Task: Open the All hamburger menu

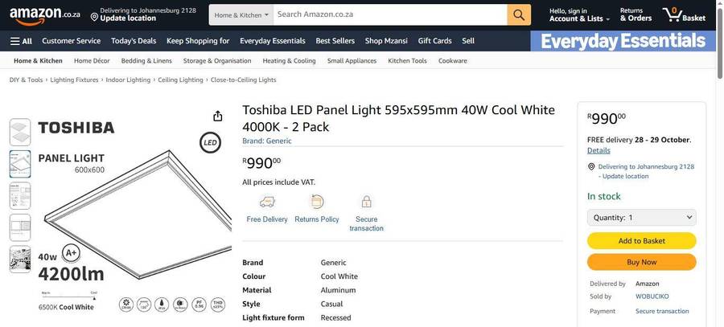Action: click(x=21, y=41)
